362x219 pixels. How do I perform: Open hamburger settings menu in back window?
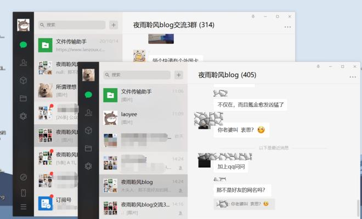pos(24,207)
